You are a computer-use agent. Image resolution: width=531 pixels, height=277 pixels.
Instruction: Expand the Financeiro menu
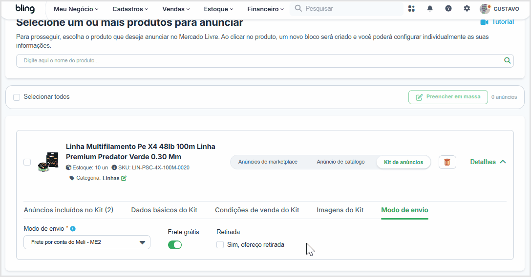266,9
